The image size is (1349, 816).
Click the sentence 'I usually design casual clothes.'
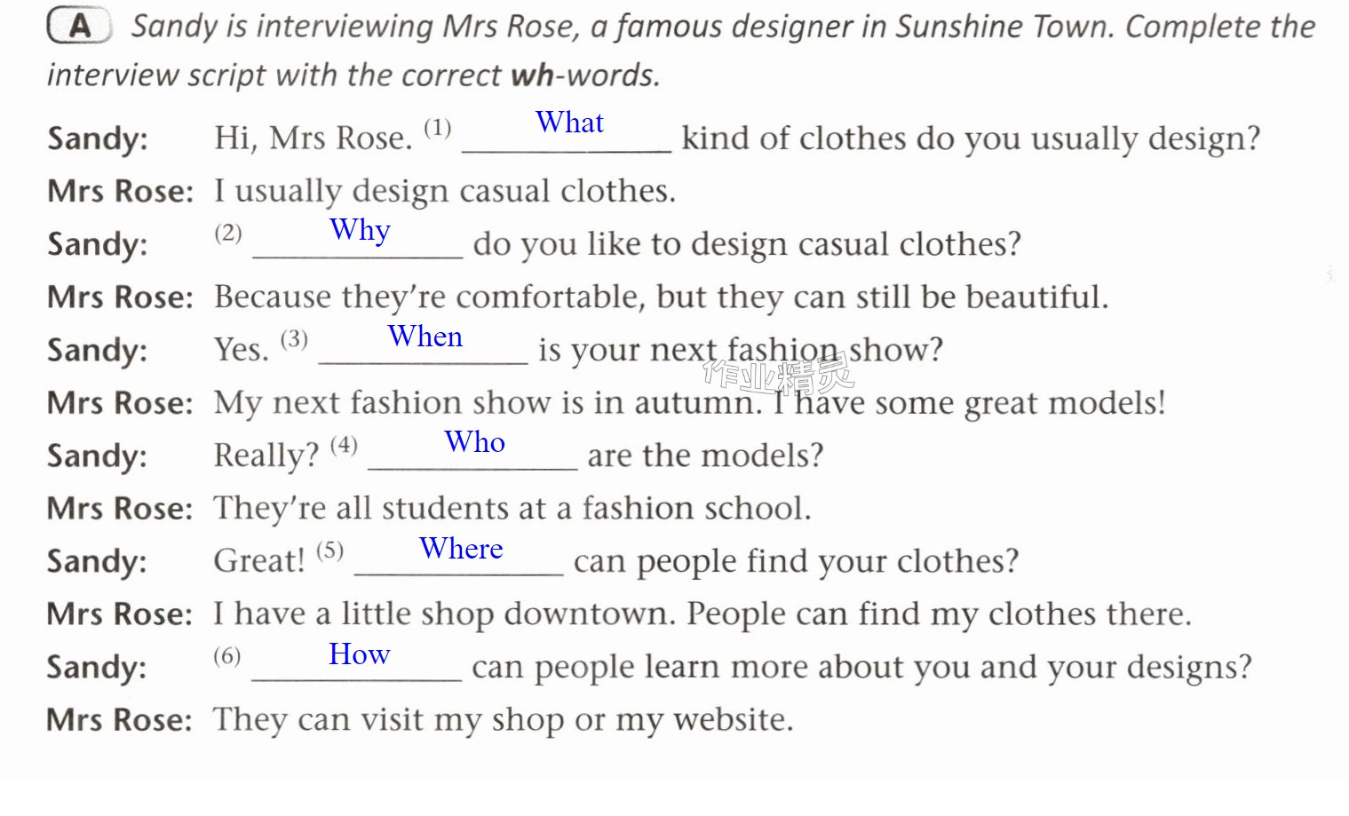[x=445, y=191]
